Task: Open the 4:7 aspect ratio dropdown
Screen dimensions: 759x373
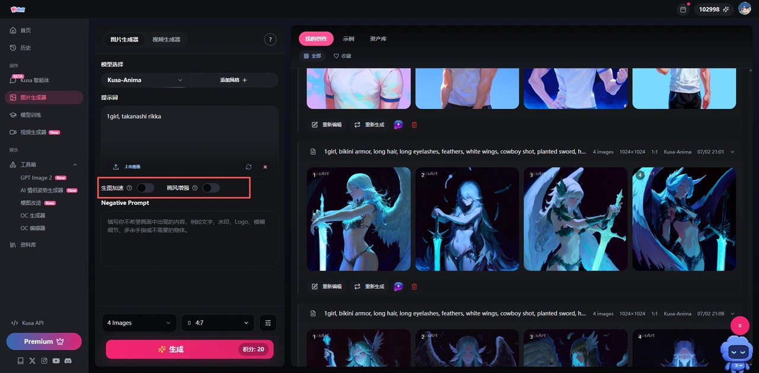Action: pyautogui.click(x=218, y=323)
